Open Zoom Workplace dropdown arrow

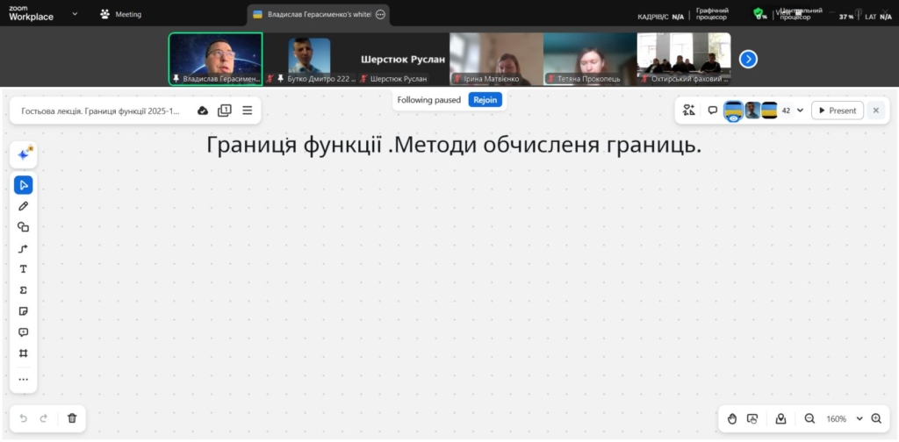pos(75,14)
